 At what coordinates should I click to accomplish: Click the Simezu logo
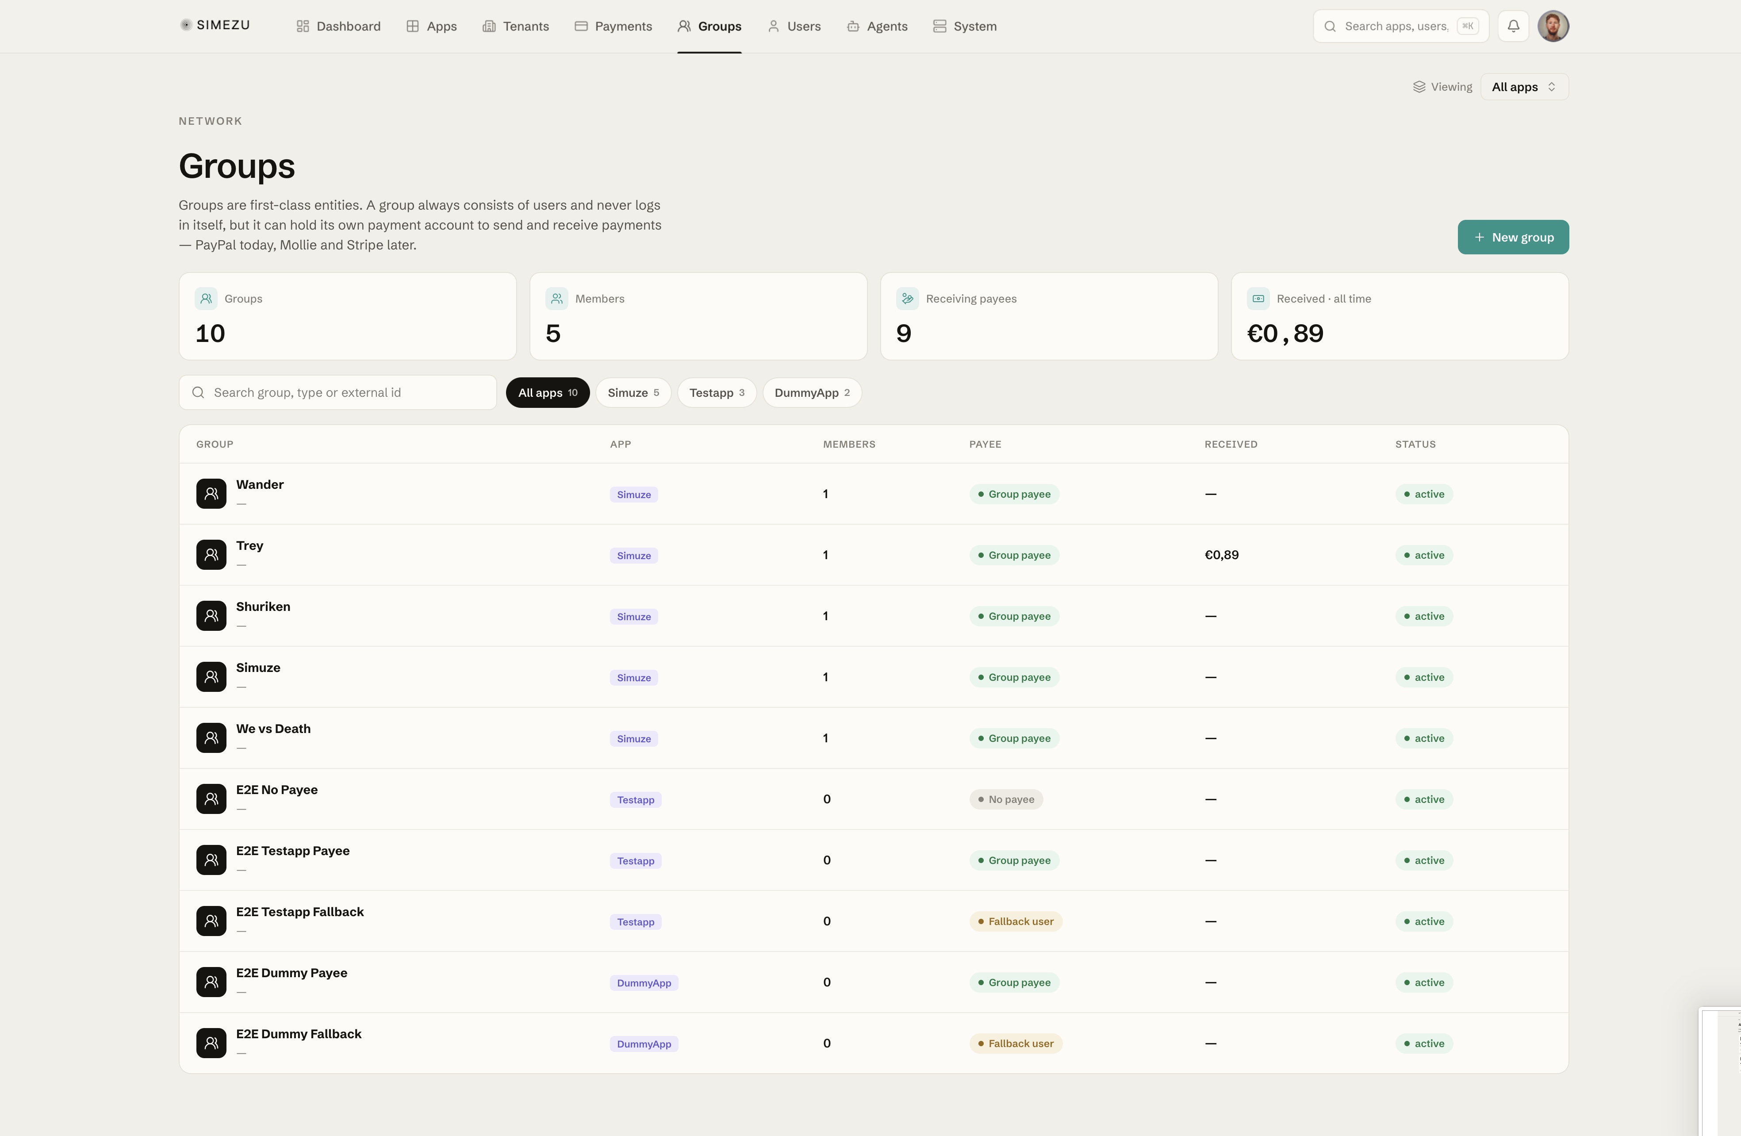[215, 25]
